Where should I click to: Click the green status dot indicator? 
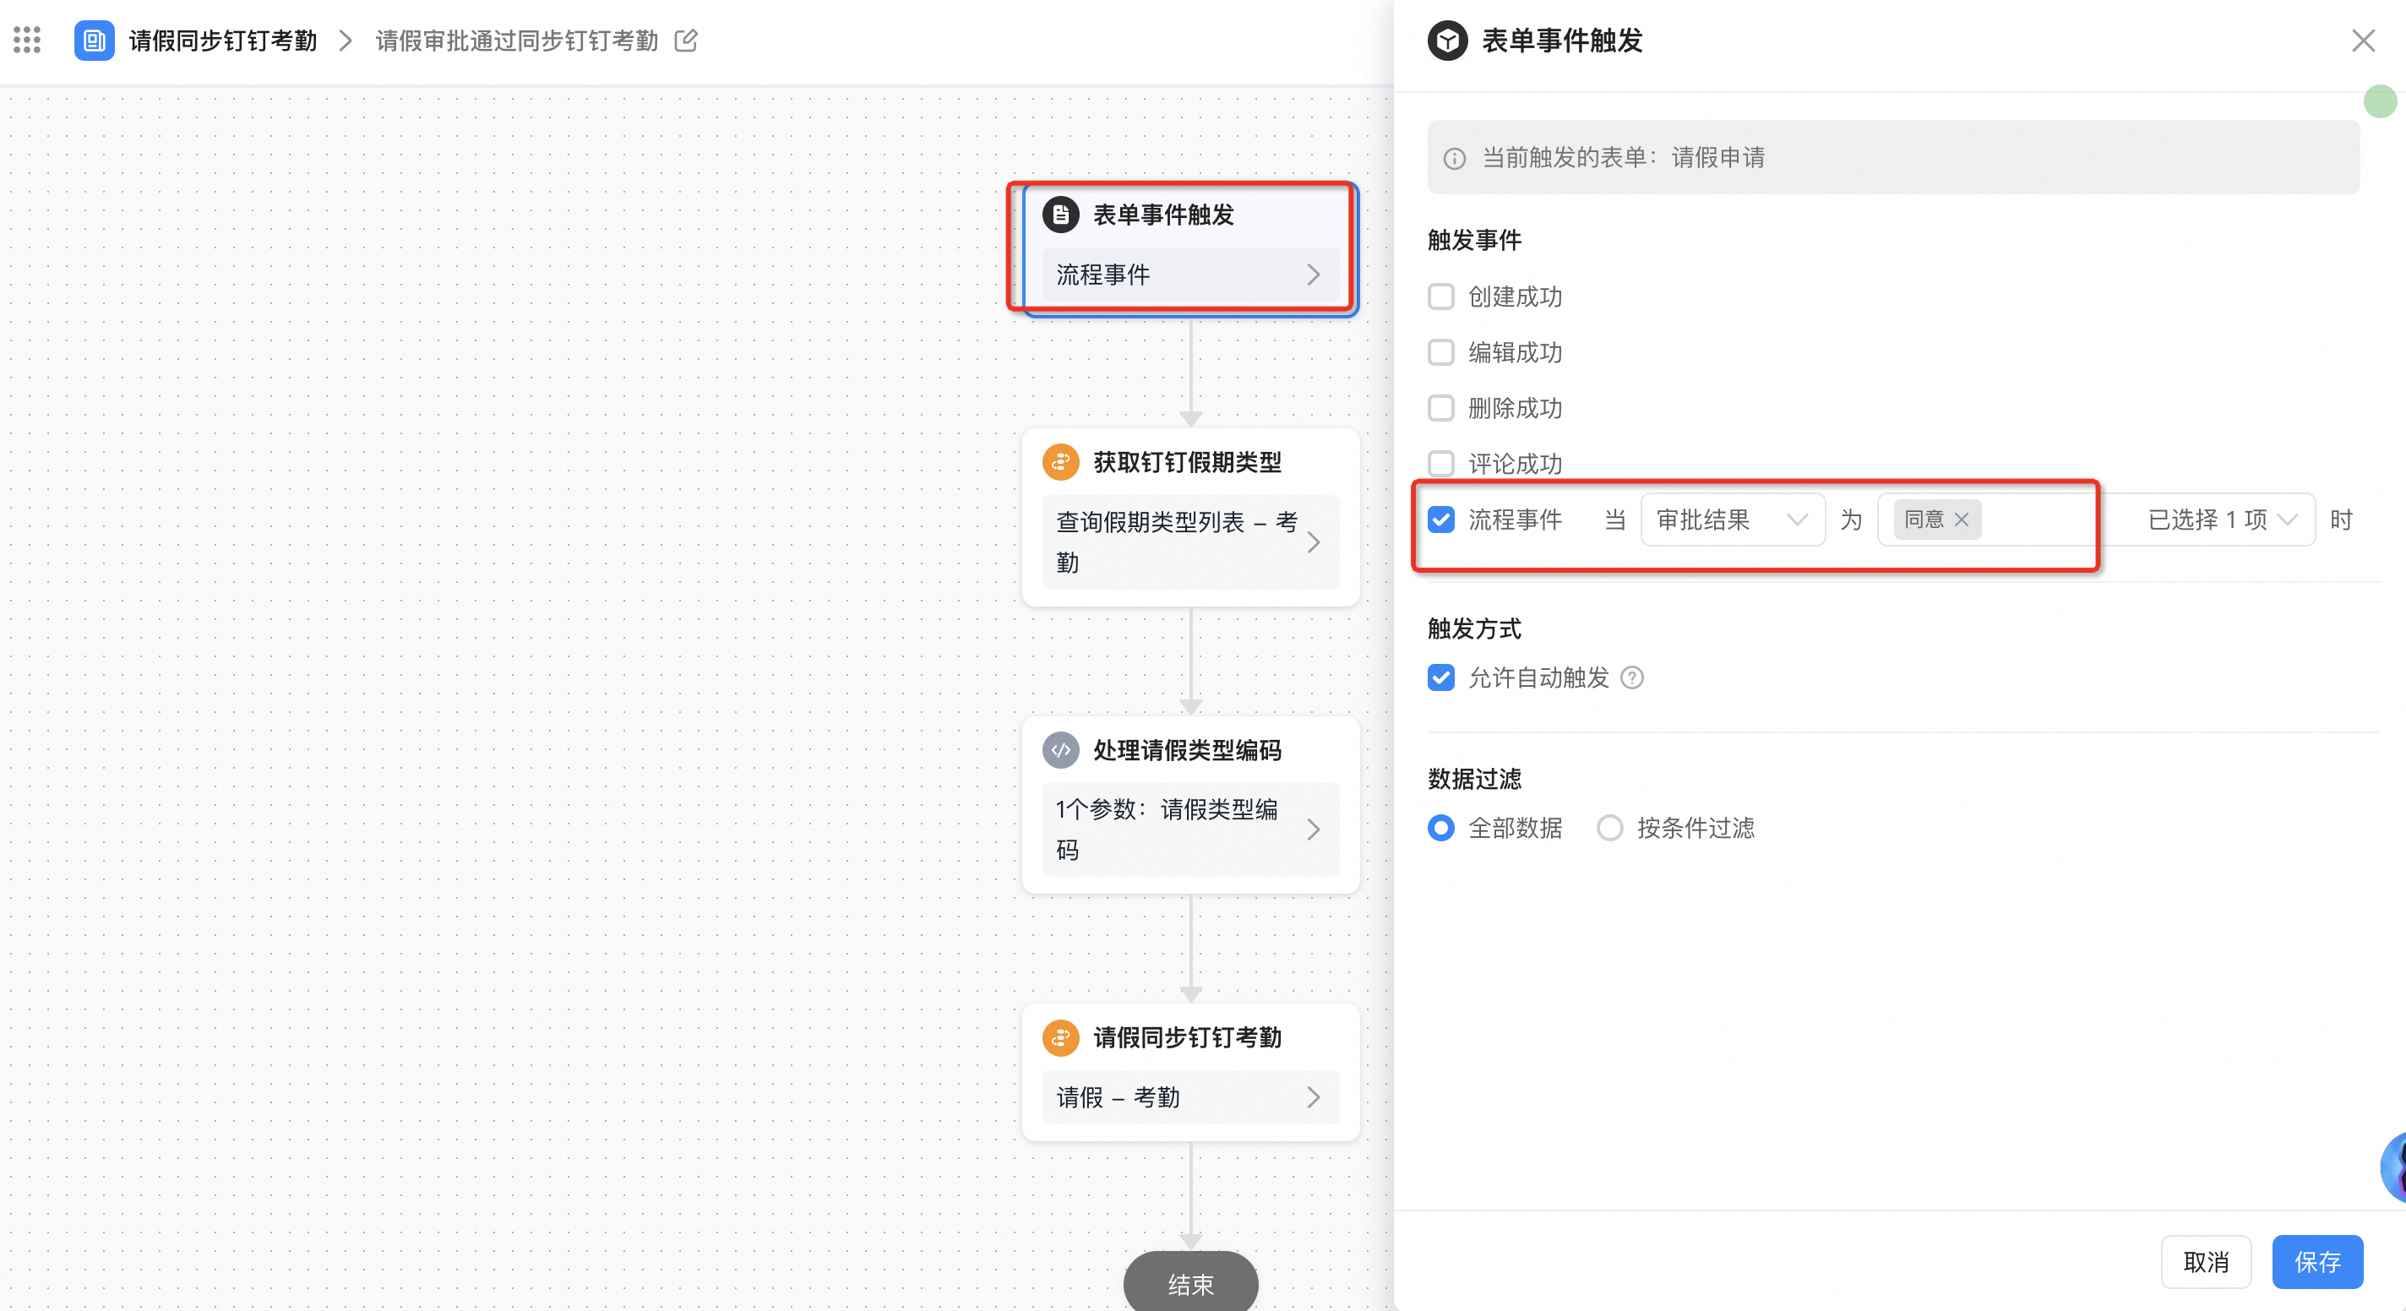point(2380,101)
